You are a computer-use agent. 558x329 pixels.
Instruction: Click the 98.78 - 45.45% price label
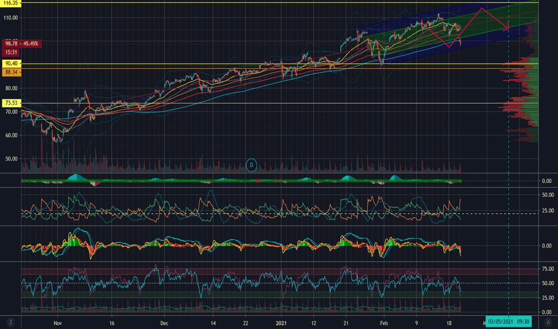pyautogui.click(x=22, y=44)
